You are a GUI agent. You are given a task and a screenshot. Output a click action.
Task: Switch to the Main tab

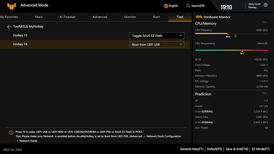coord(39,17)
